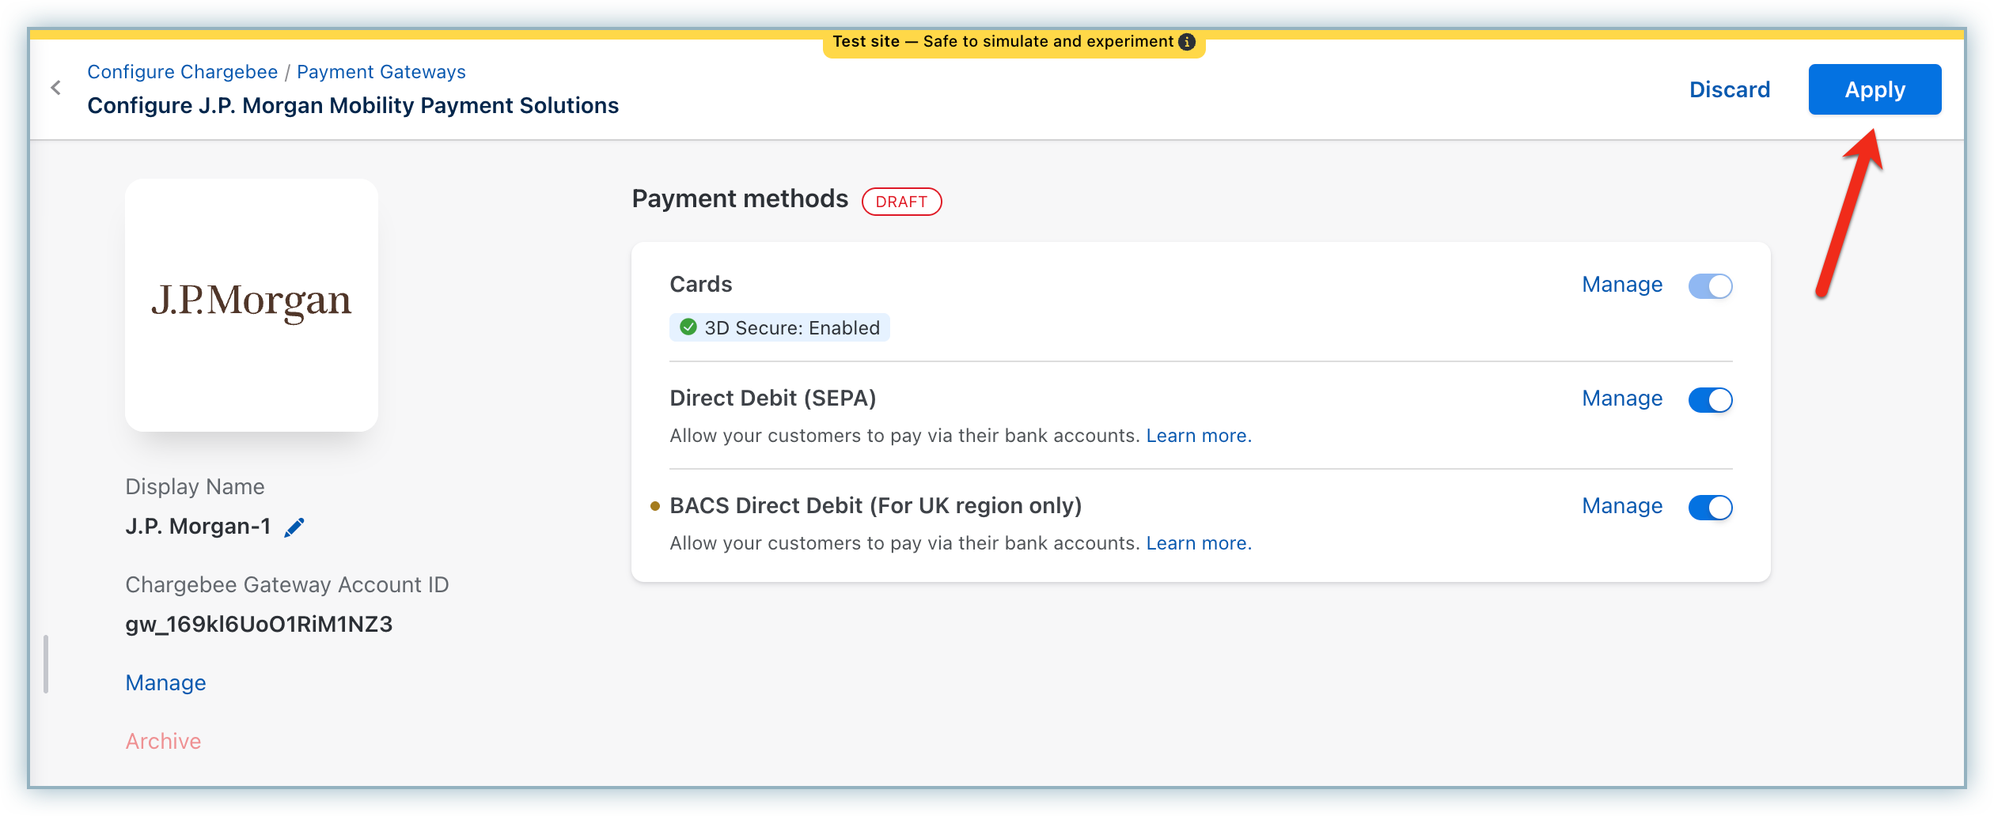
Task: Go to Payment Gateways breadcrumb
Action: [x=381, y=72]
